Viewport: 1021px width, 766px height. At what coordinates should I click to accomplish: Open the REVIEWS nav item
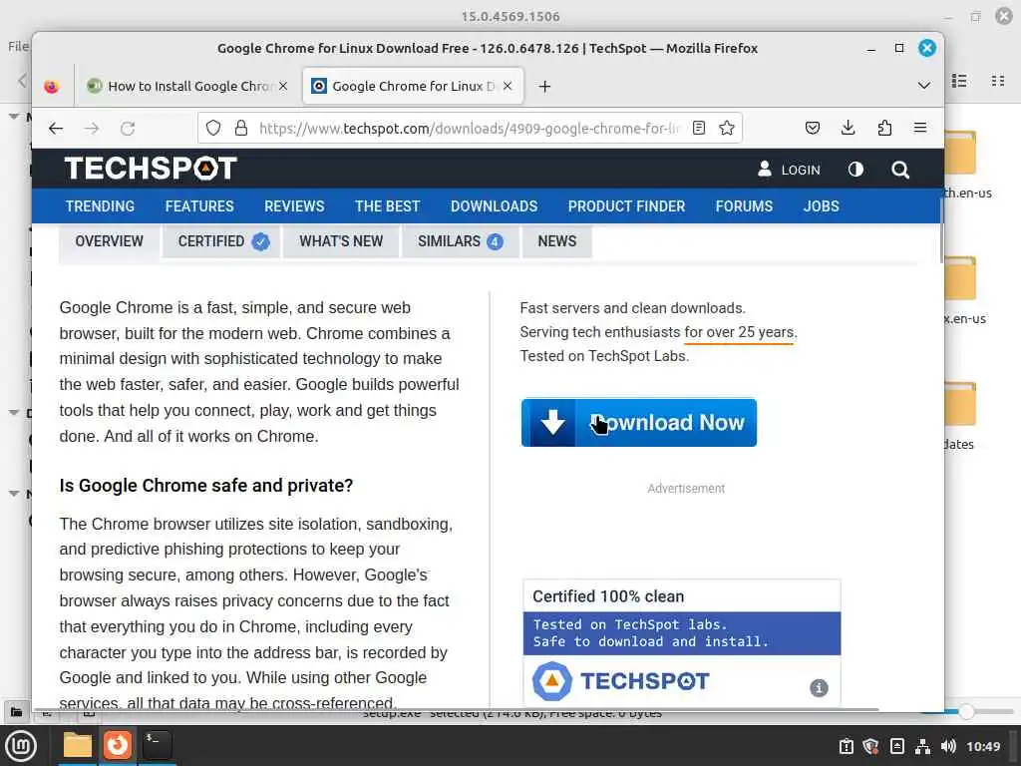(x=294, y=205)
